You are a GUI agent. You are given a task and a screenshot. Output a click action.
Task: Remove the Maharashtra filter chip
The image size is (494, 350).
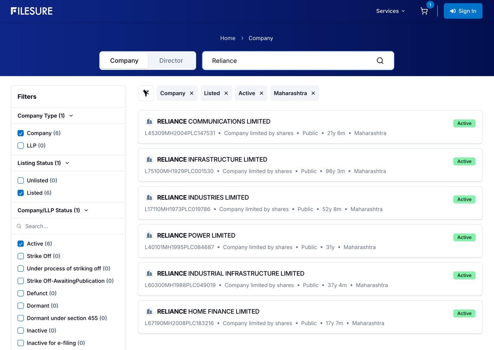click(313, 93)
